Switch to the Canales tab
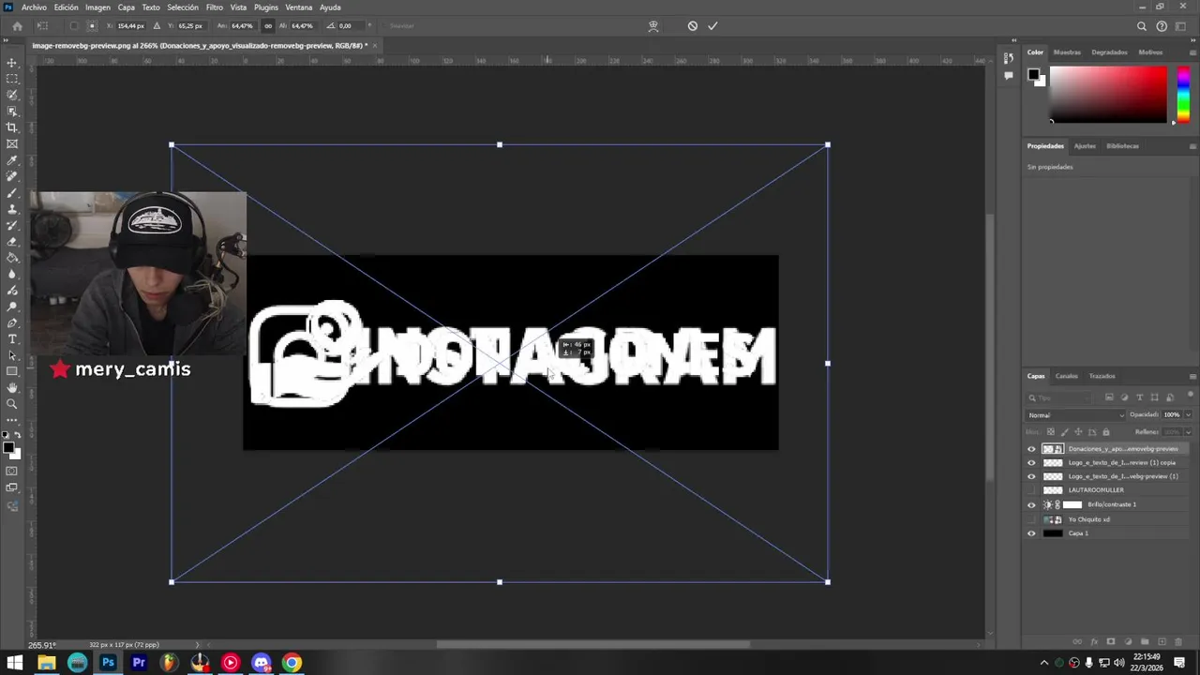Viewport: 1200px width, 675px height. (1067, 376)
